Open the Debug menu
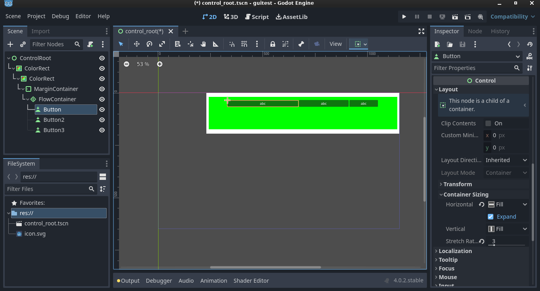This screenshot has width=540, height=291. (x=60, y=16)
